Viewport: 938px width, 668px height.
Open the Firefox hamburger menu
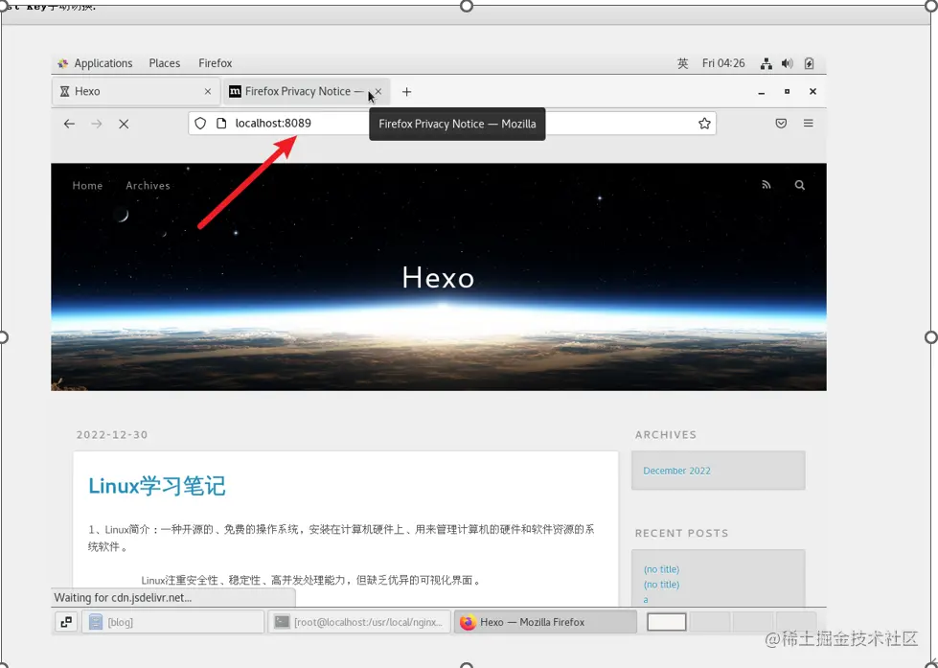pyautogui.click(x=809, y=124)
